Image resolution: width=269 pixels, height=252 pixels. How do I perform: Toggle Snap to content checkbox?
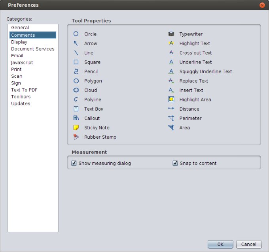coord(175,163)
